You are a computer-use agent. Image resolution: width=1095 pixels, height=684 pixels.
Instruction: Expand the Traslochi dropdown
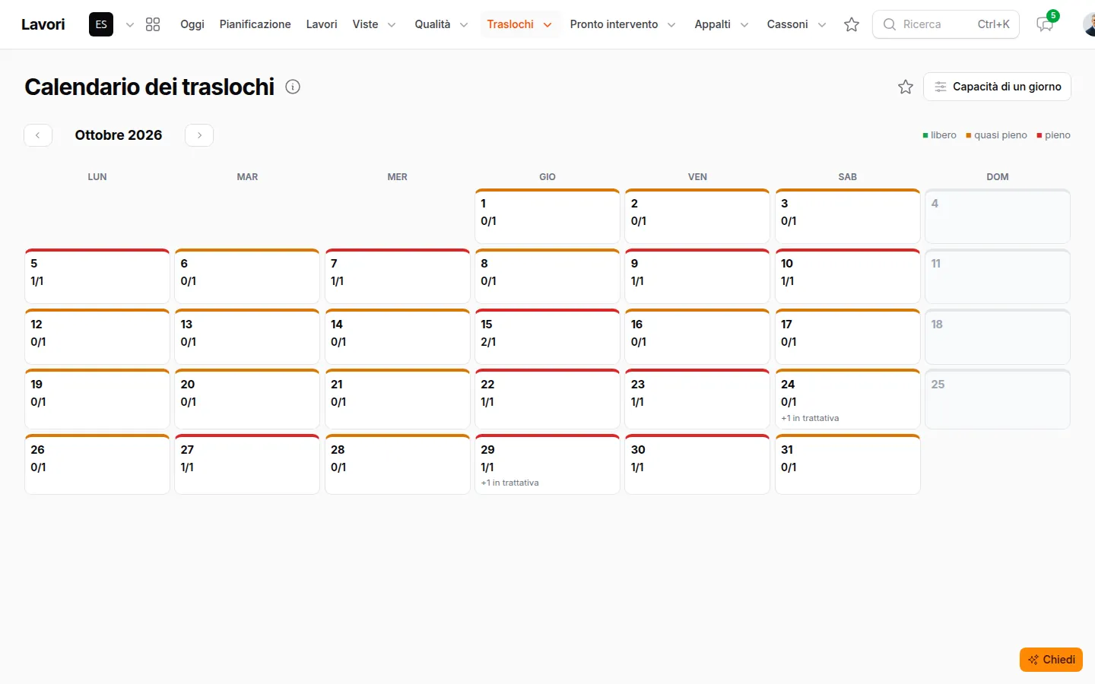[x=519, y=24]
